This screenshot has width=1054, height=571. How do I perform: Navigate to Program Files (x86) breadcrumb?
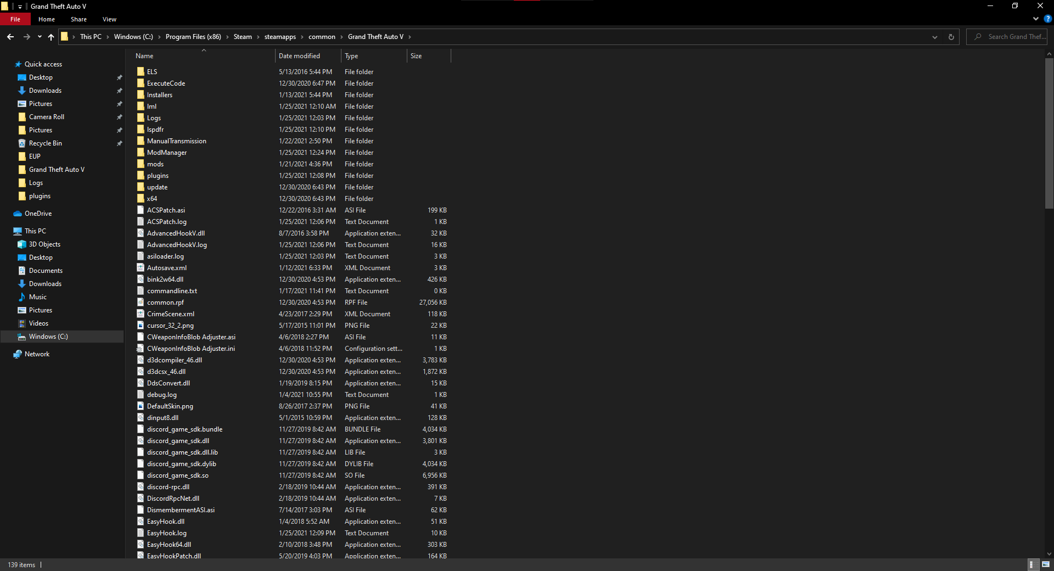[x=193, y=37]
